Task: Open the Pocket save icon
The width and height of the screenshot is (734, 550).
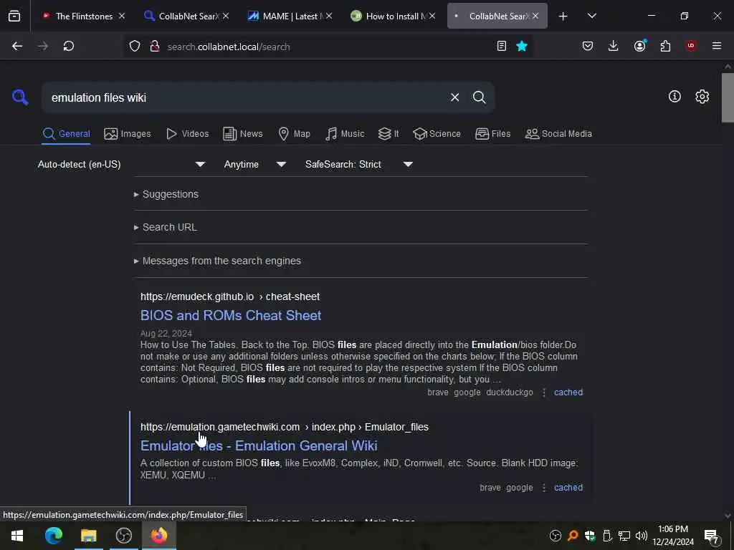Action: 588,46
